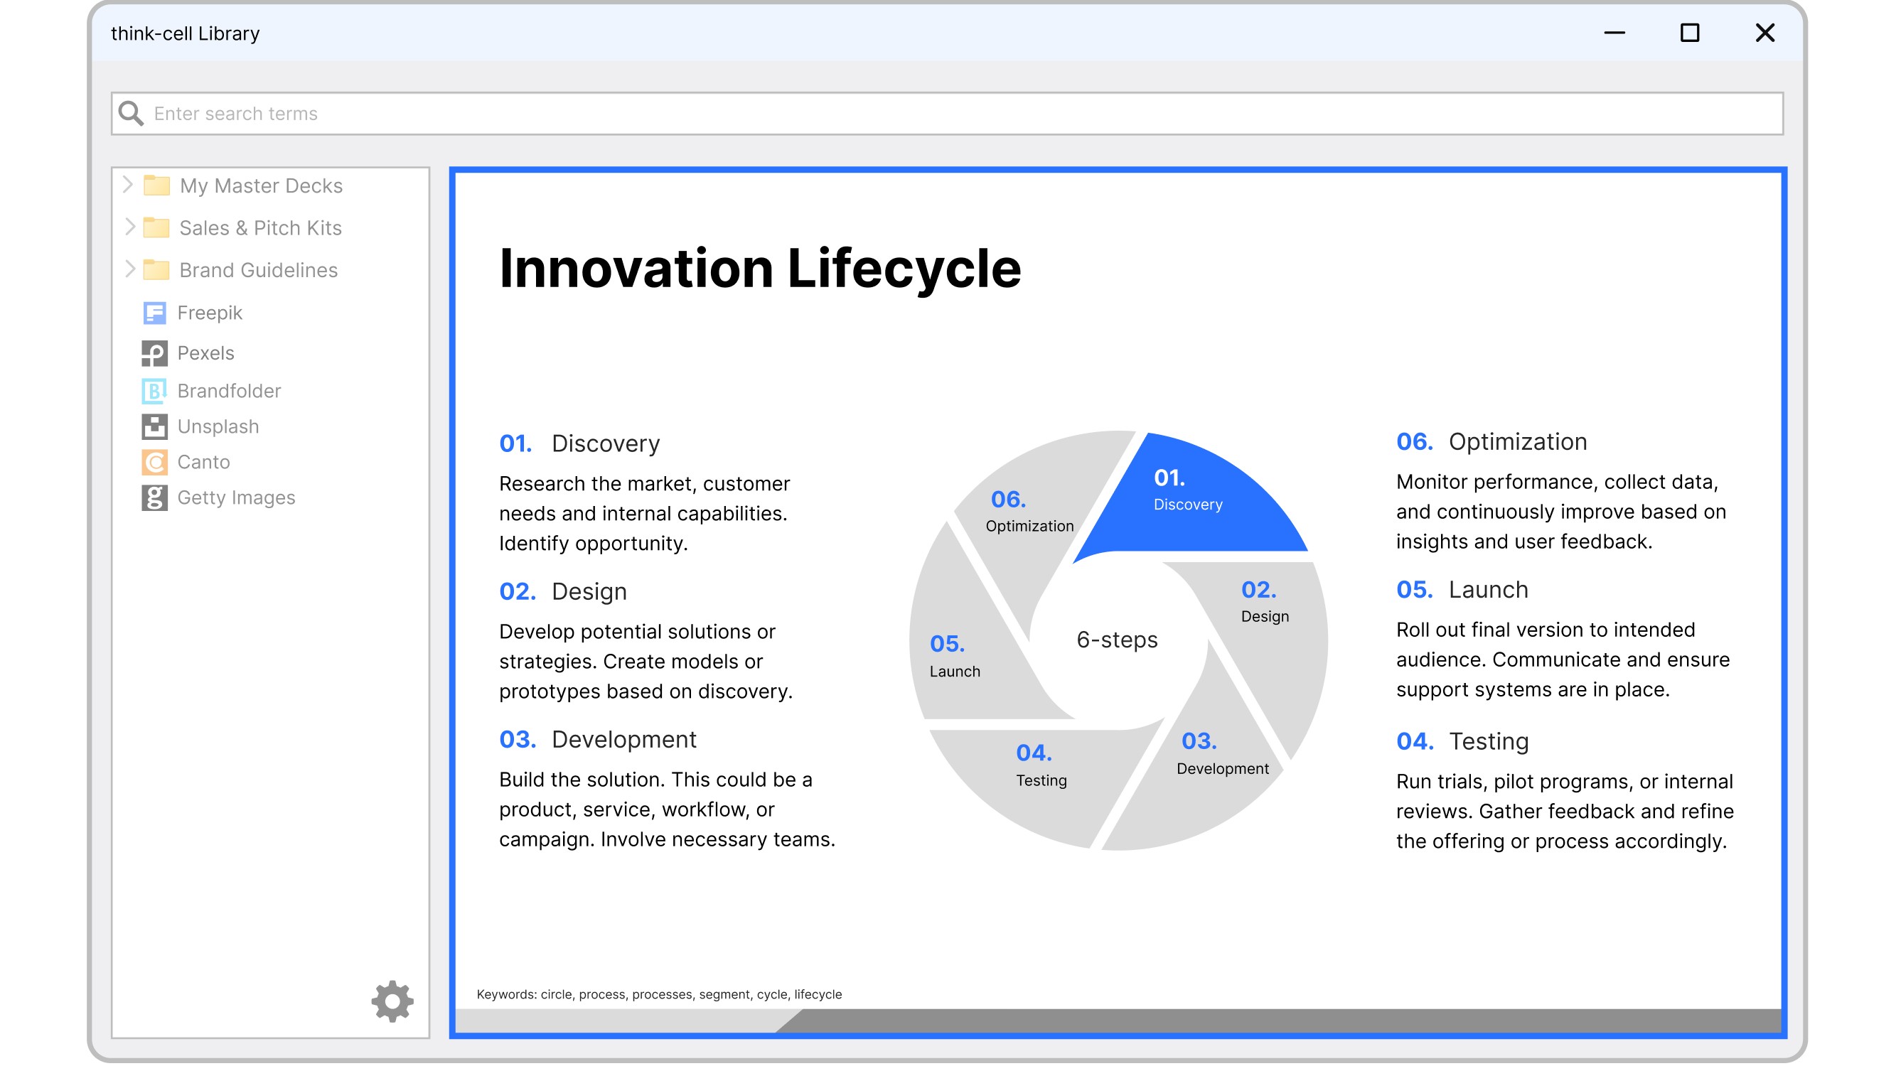Expand the My Master Decks folder
This screenshot has height=1066, width=1896.
128,185
